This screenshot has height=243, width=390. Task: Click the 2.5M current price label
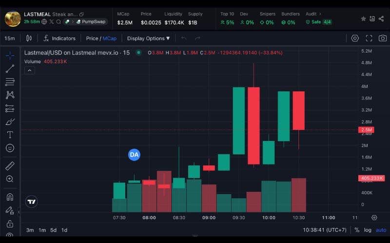coord(366,130)
